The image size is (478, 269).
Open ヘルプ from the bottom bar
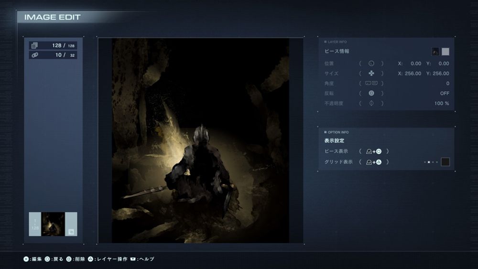click(146, 259)
